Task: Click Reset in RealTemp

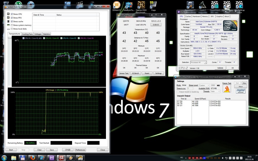Action: (x=147, y=73)
